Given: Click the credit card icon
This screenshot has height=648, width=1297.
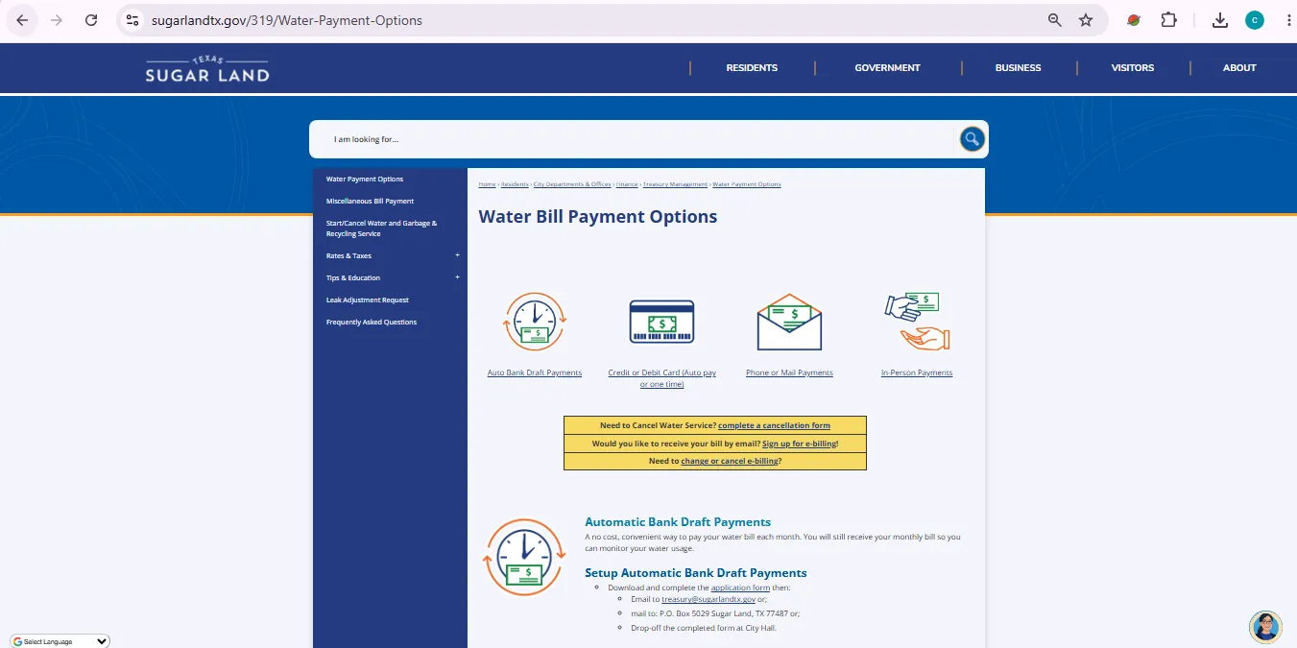Looking at the screenshot, I should tap(661, 323).
